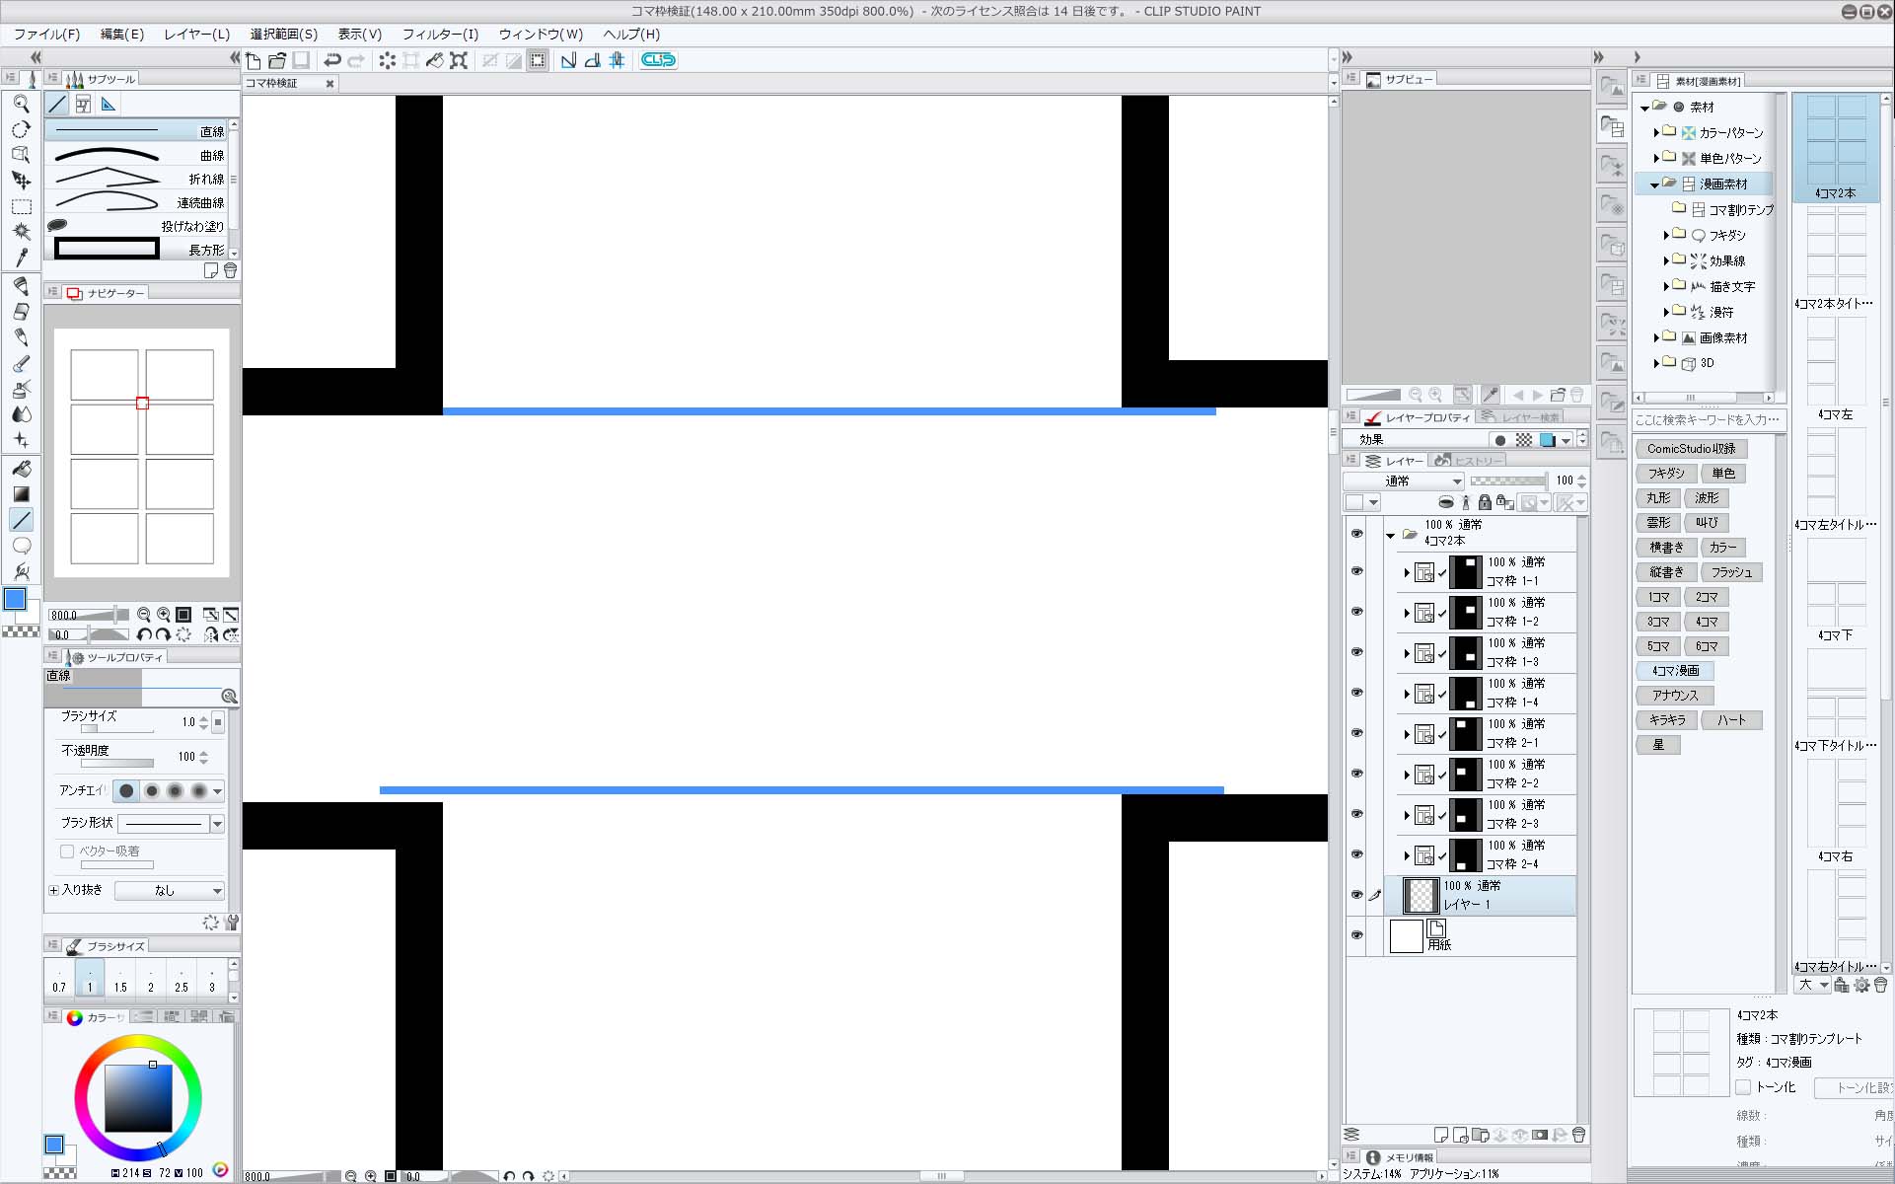Select the eyedropper tool

[x=21, y=258]
